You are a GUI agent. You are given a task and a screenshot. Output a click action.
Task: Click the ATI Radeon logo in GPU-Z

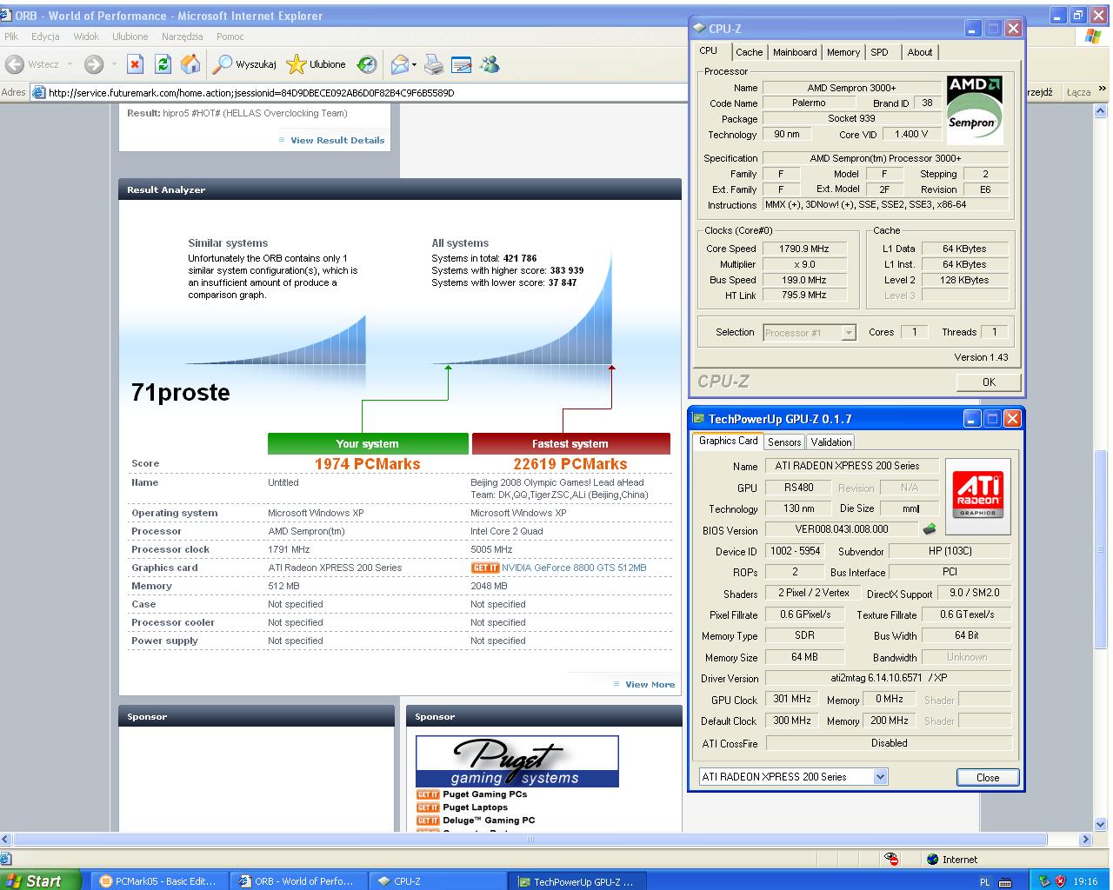[978, 495]
